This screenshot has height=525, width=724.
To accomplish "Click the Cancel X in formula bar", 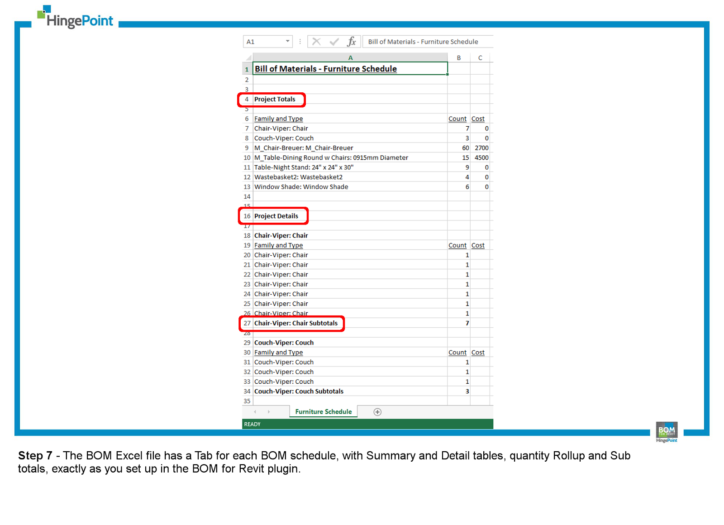I will (x=317, y=41).
